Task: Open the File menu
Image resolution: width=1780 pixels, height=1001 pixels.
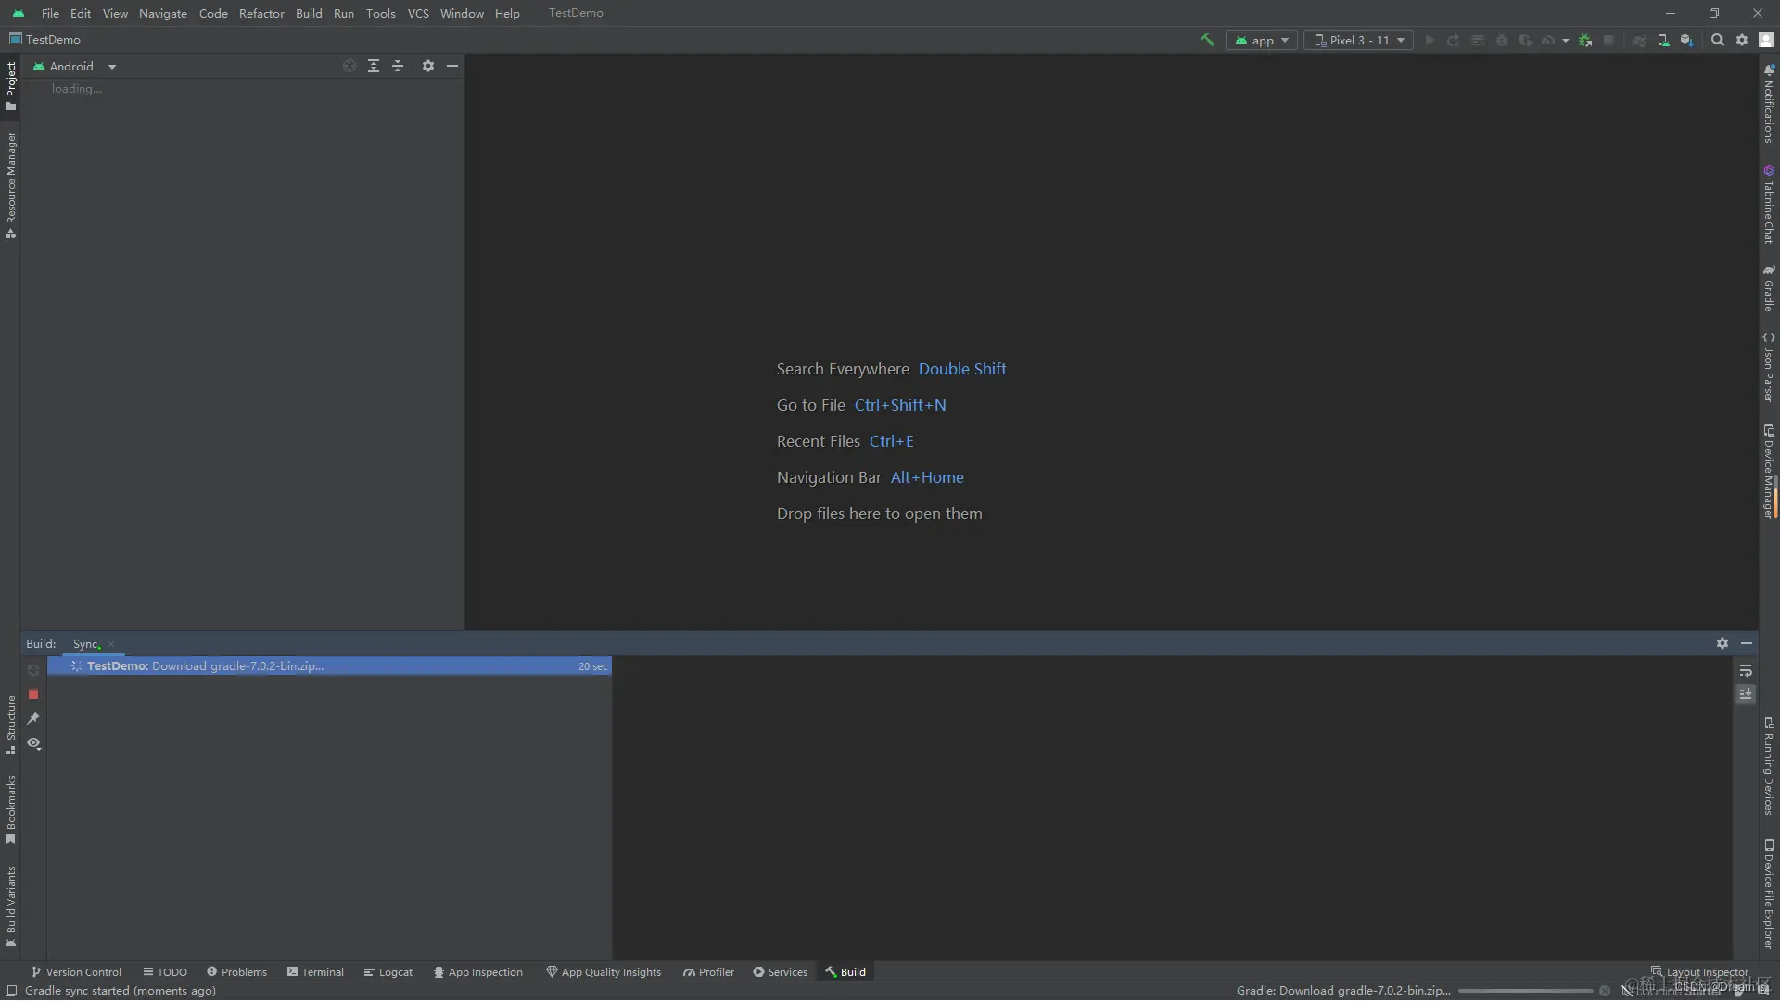Action: 50,13
